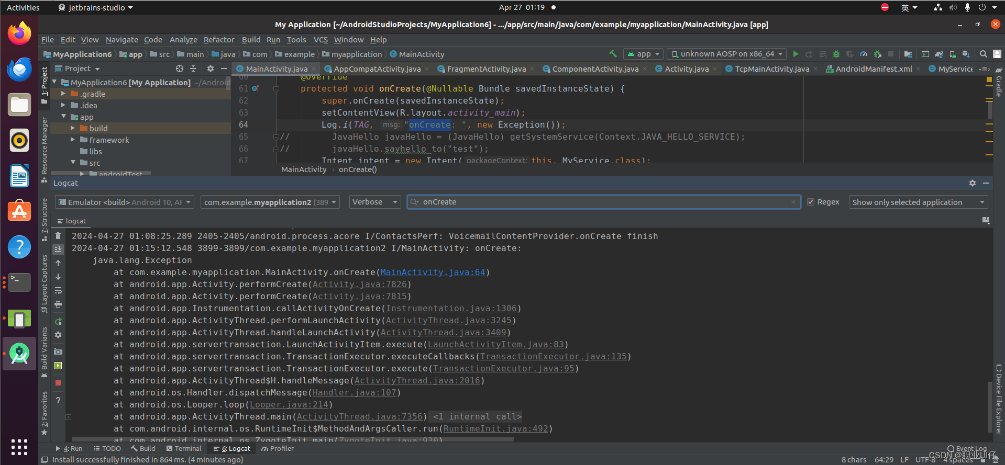This screenshot has width=1005, height=465.
Task: Switch to TcpMainActivity.java tab
Action: coord(772,69)
